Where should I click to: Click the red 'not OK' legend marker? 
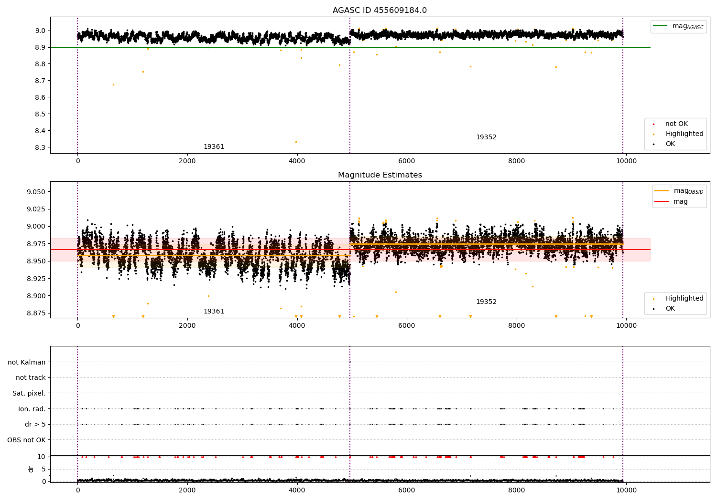click(x=653, y=124)
